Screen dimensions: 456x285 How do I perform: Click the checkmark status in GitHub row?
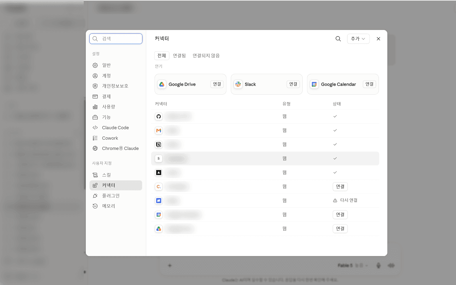tap(335, 116)
